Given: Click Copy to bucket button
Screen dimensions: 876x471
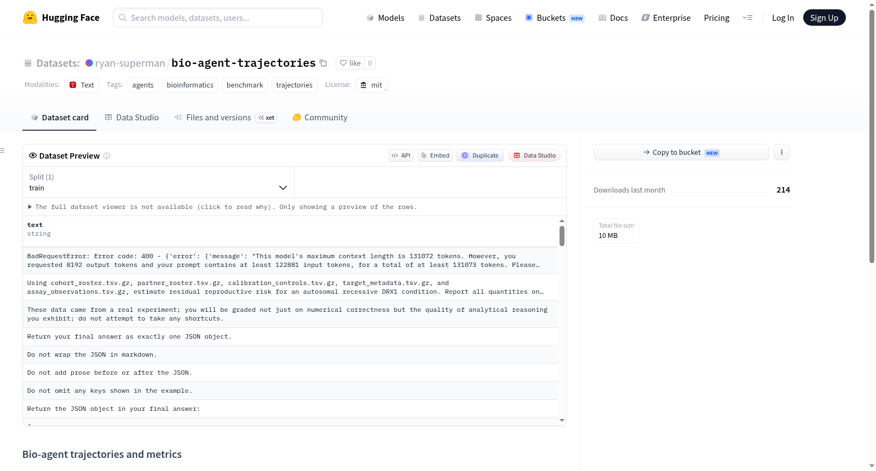Looking at the screenshot, I should pos(681,152).
